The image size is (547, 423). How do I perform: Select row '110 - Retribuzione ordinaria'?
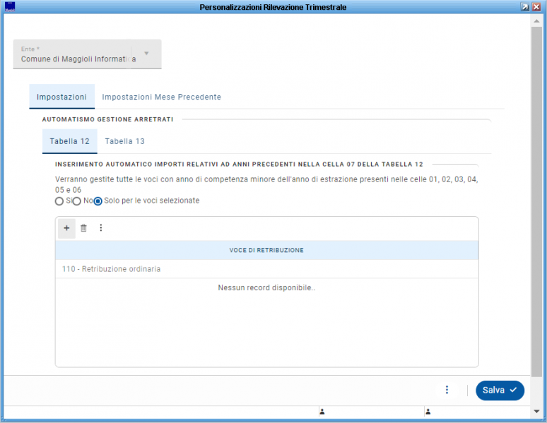(x=266, y=269)
